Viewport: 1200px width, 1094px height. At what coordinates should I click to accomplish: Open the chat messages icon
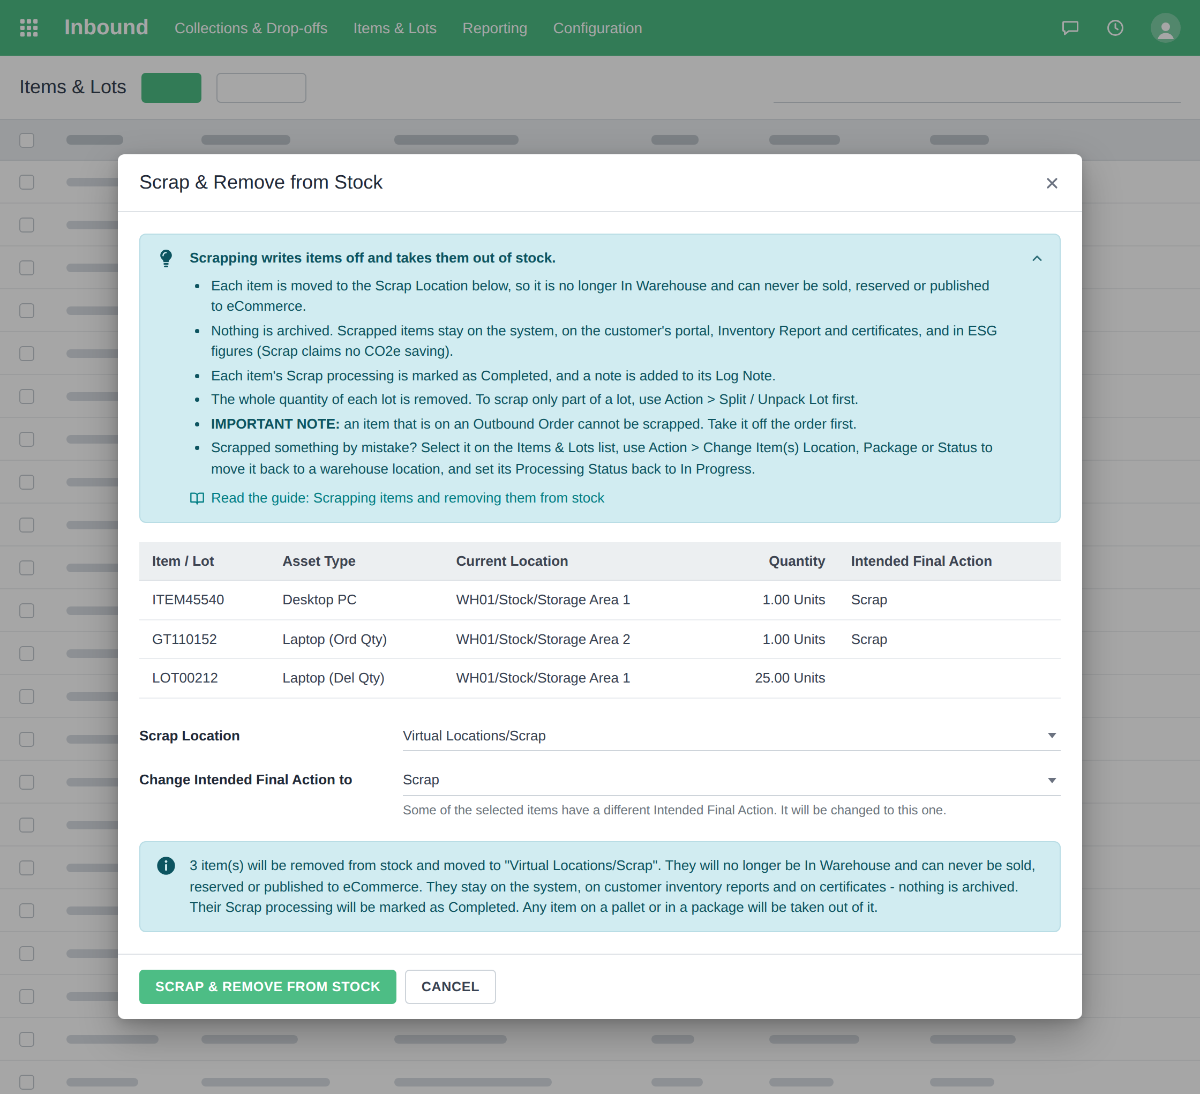pos(1070,28)
